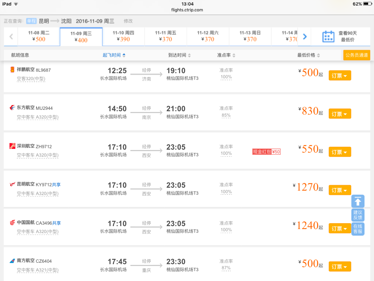This screenshot has height=281, width=374.
Task: Open 公务员通道 button
Action: [356, 55]
